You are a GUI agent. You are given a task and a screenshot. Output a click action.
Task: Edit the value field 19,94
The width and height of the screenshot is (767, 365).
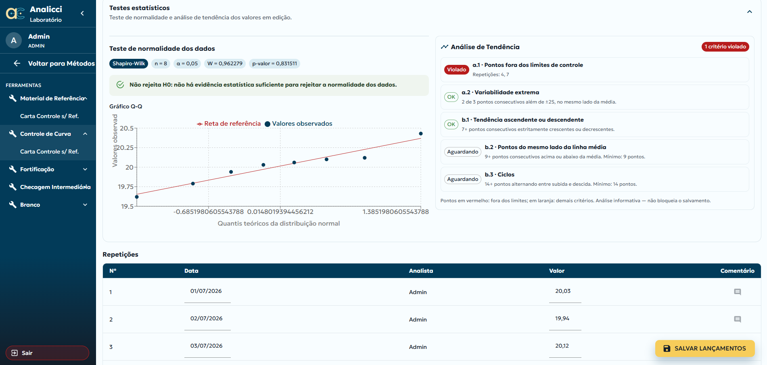coord(565,319)
